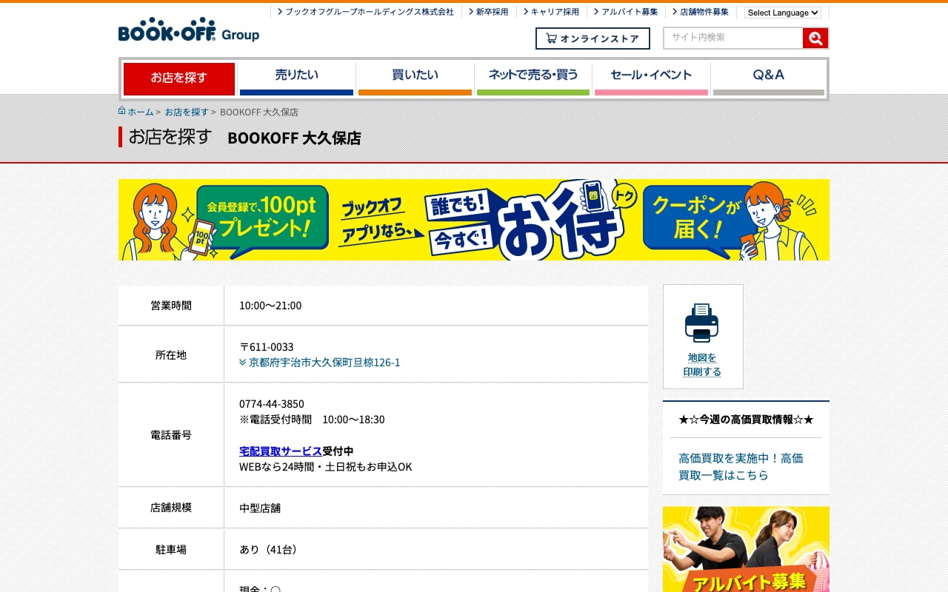Focus the サイト内検索 search field
This screenshot has height=592, width=948.
(733, 38)
